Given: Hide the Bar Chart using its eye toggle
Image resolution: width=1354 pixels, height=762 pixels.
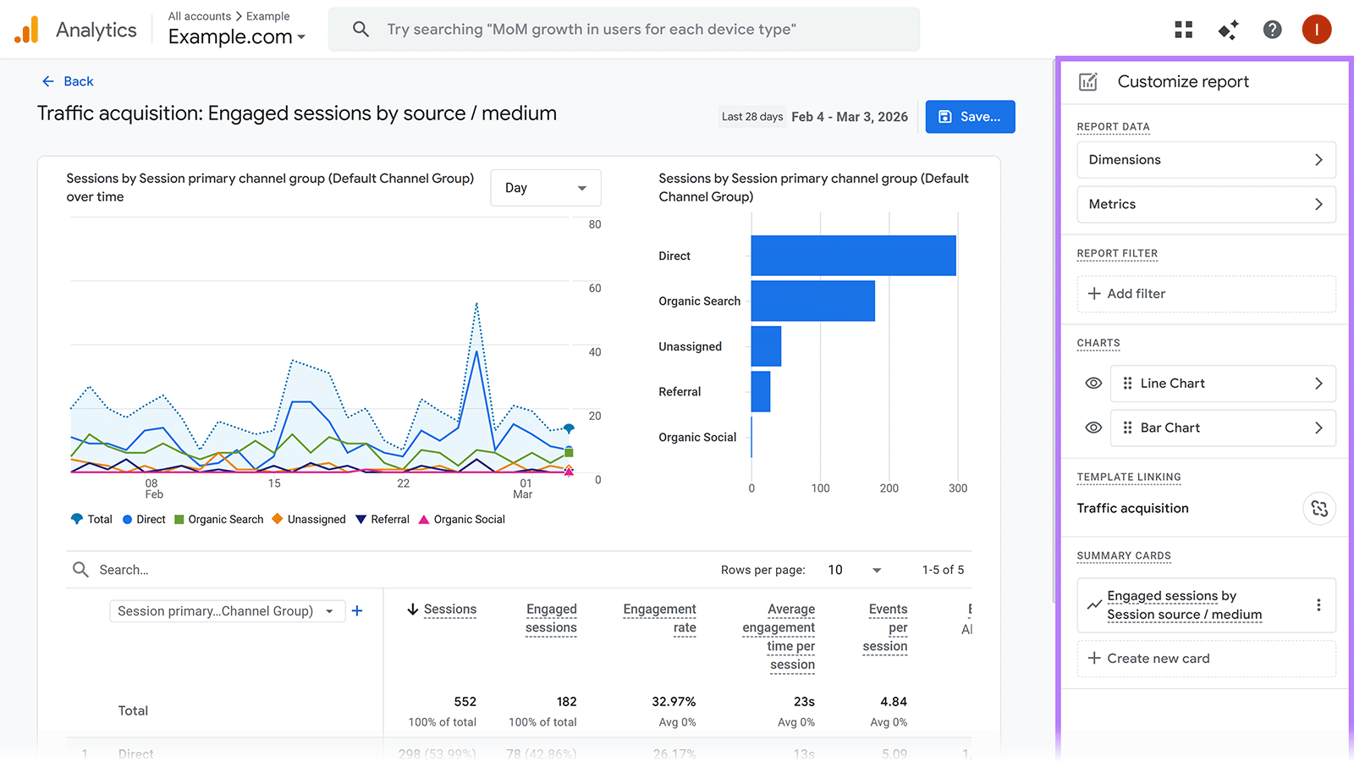Looking at the screenshot, I should tap(1093, 428).
